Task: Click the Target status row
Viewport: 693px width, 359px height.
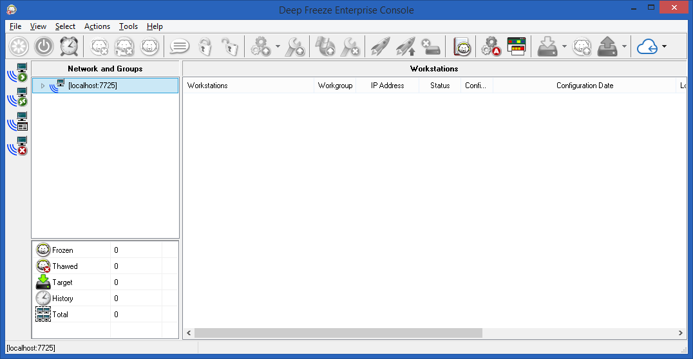Action: click(x=105, y=282)
